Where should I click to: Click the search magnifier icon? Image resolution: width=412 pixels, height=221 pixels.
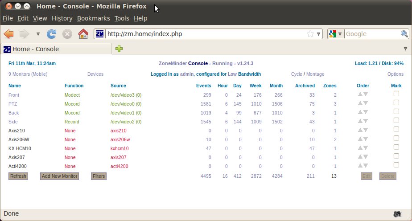tap(404, 34)
